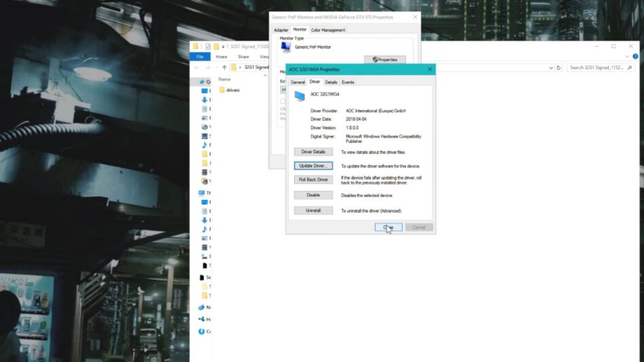Image resolution: width=644 pixels, height=362 pixels.
Task: Go forward with Explorer's forward arrow
Action: [208, 67]
